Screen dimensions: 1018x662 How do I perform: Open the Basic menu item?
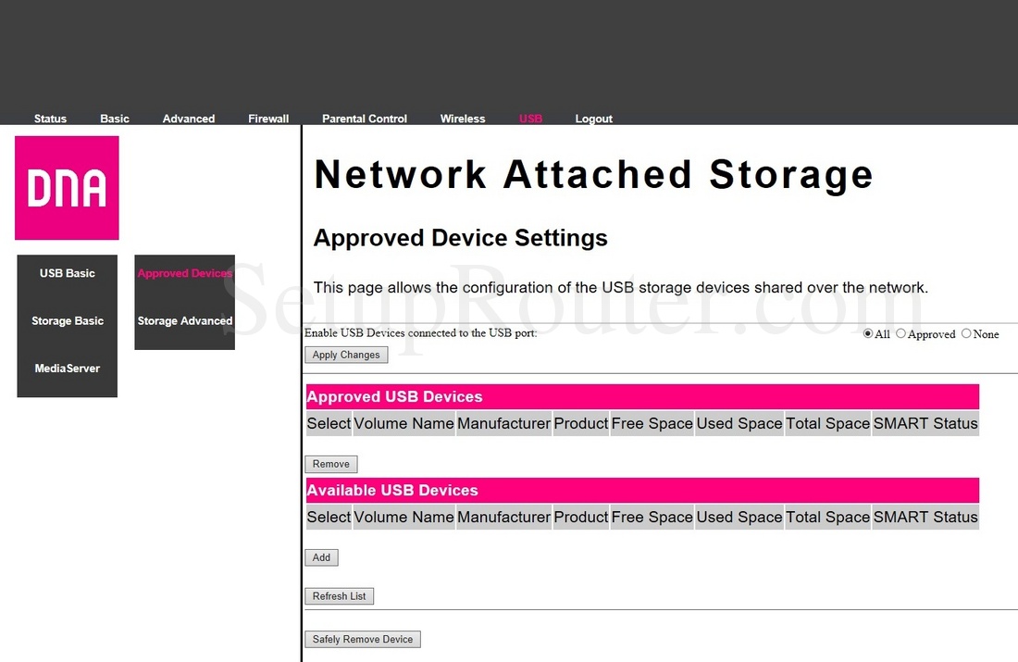[x=114, y=118]
